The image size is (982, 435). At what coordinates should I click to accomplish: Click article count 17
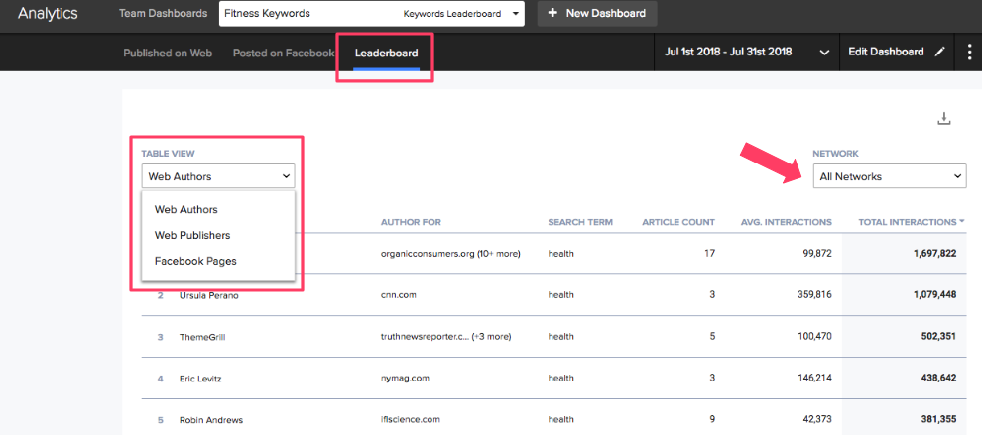coord(710,254)
